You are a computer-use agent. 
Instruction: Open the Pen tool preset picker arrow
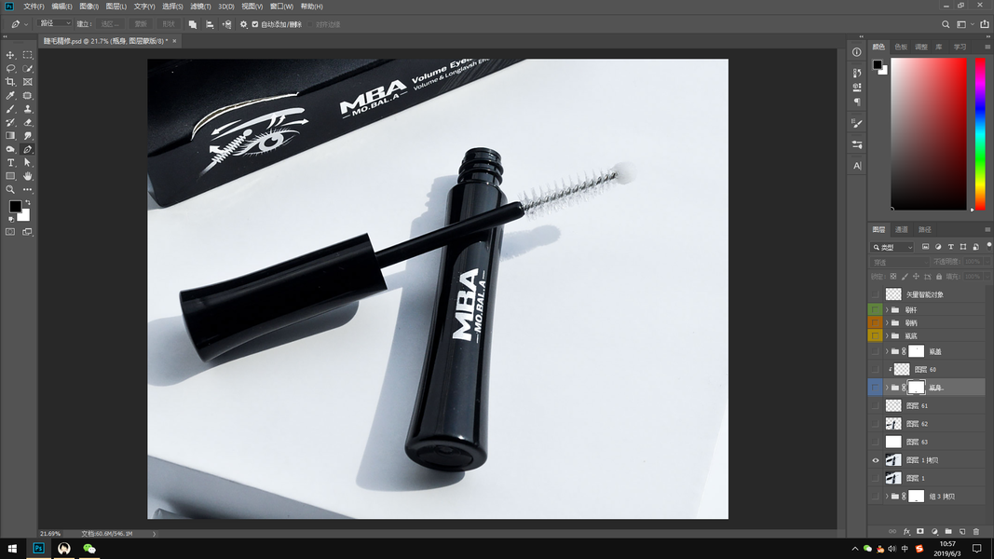click(26, 24)
